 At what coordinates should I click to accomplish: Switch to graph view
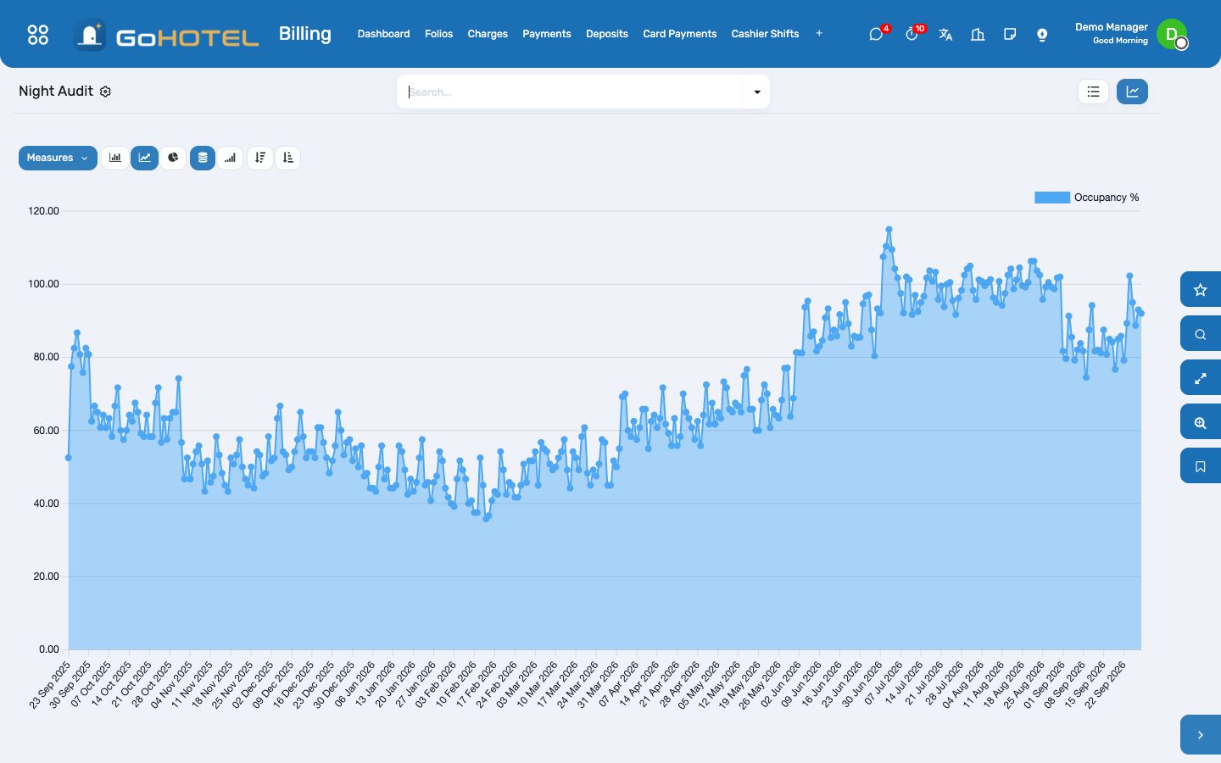click(1133, 92)
